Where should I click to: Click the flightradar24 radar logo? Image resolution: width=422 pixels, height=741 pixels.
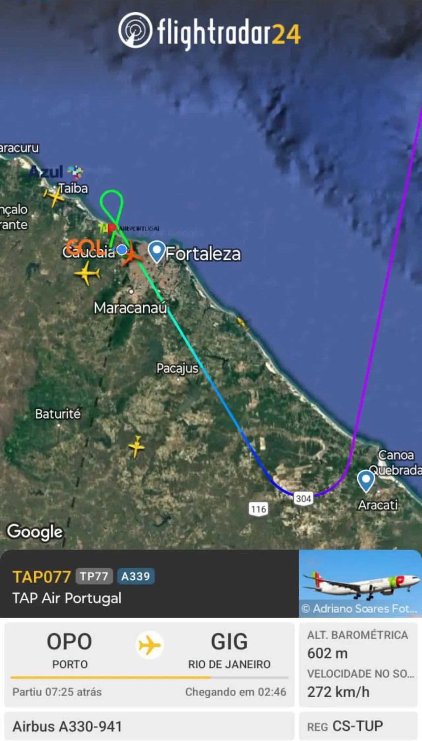(x=135, y=30)
